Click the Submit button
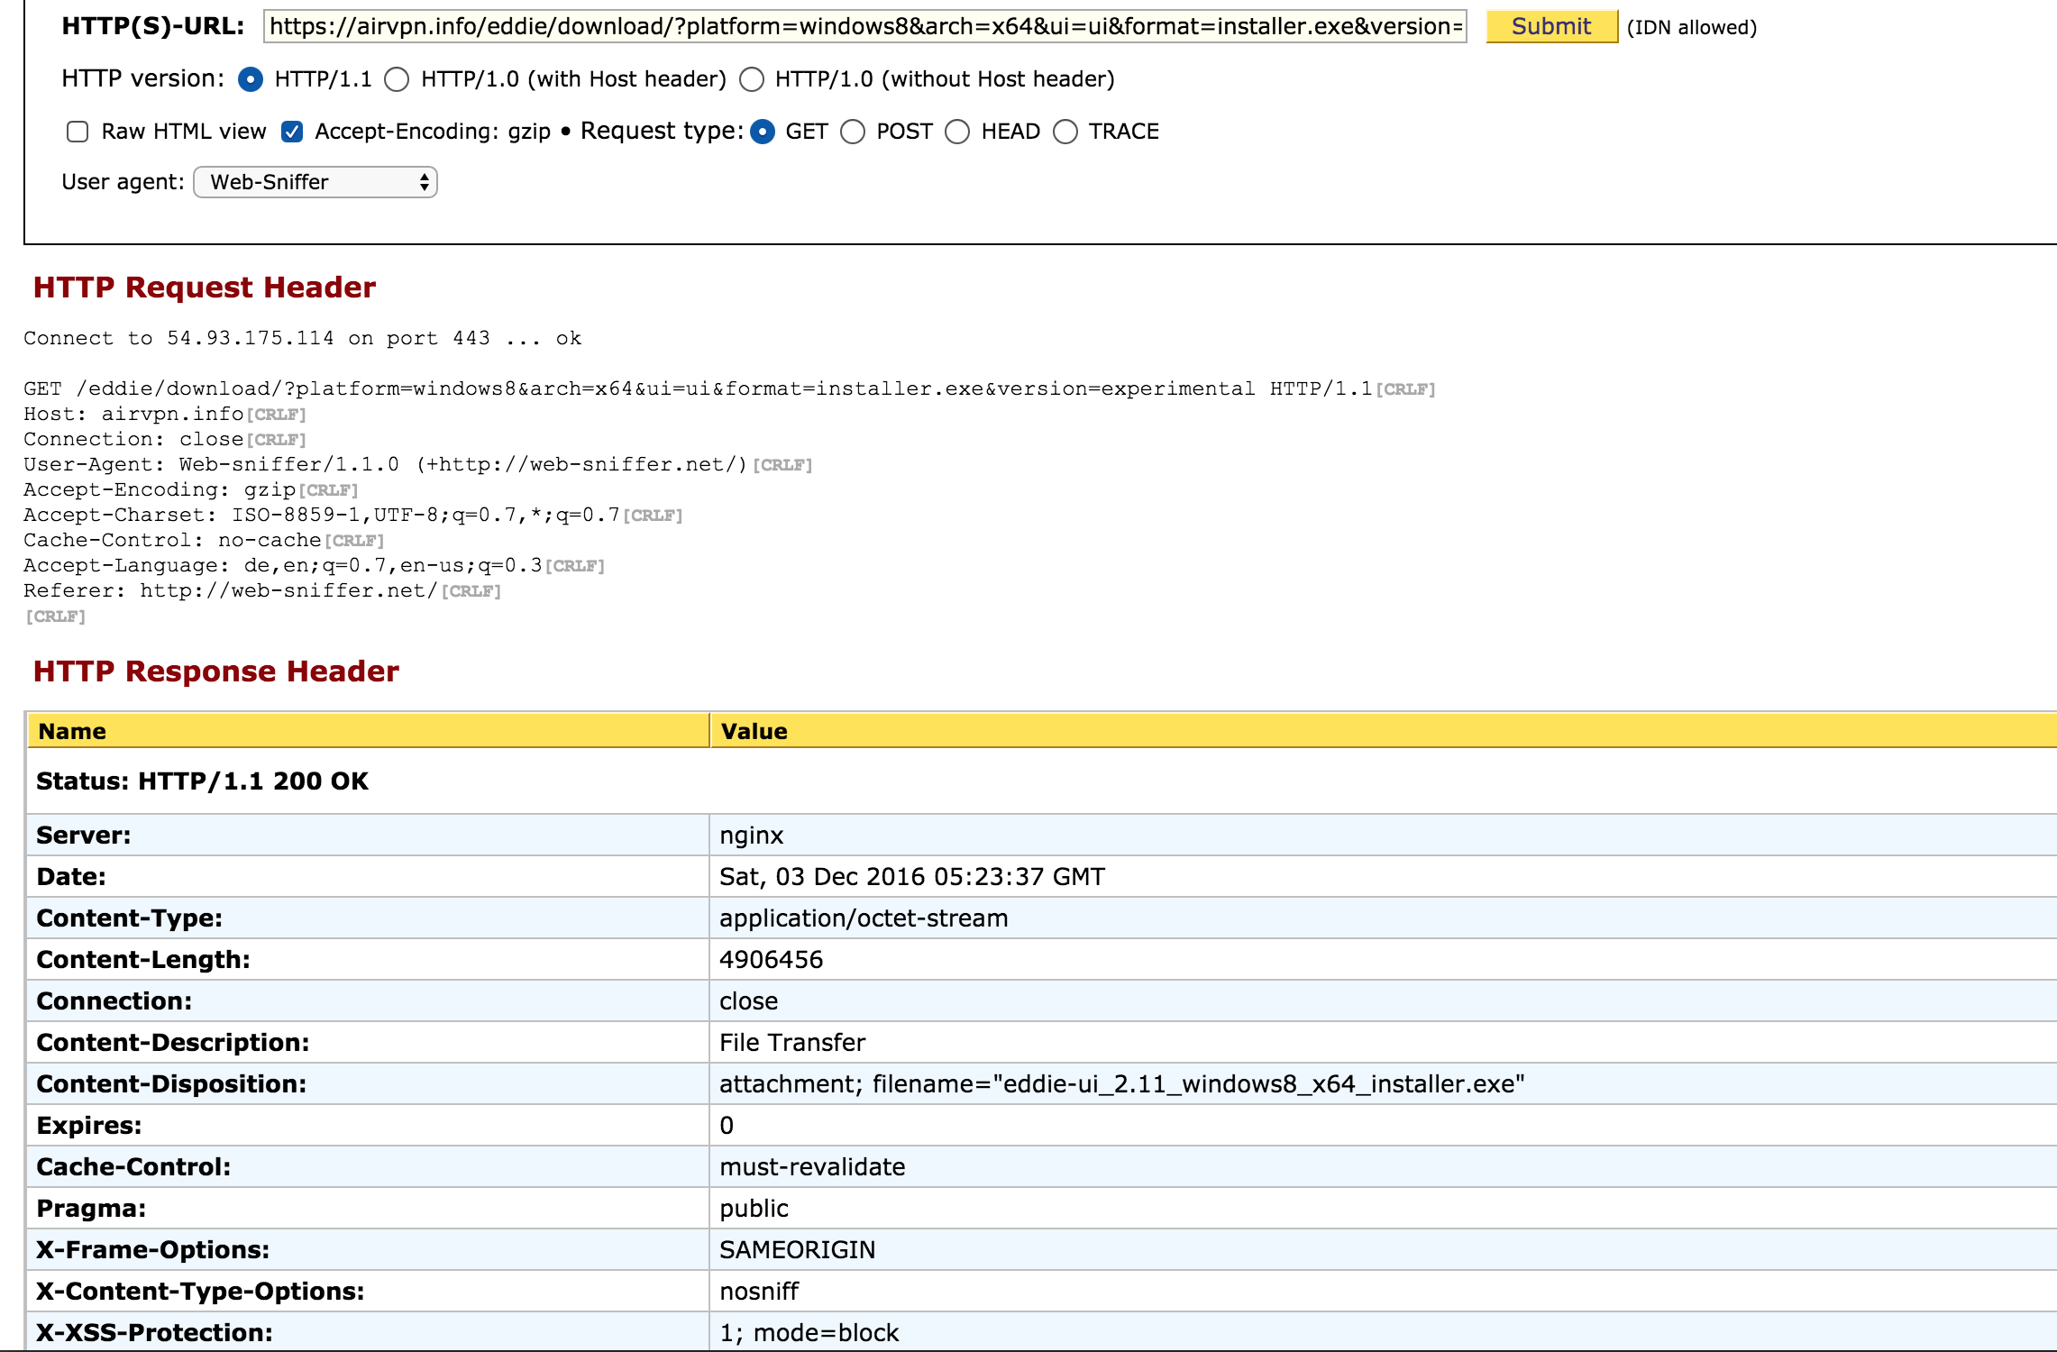2057x1352 pixels. point(1551,27)
